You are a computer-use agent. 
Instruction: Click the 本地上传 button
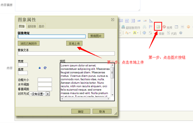pyautogui.click(x=74, y=43)
